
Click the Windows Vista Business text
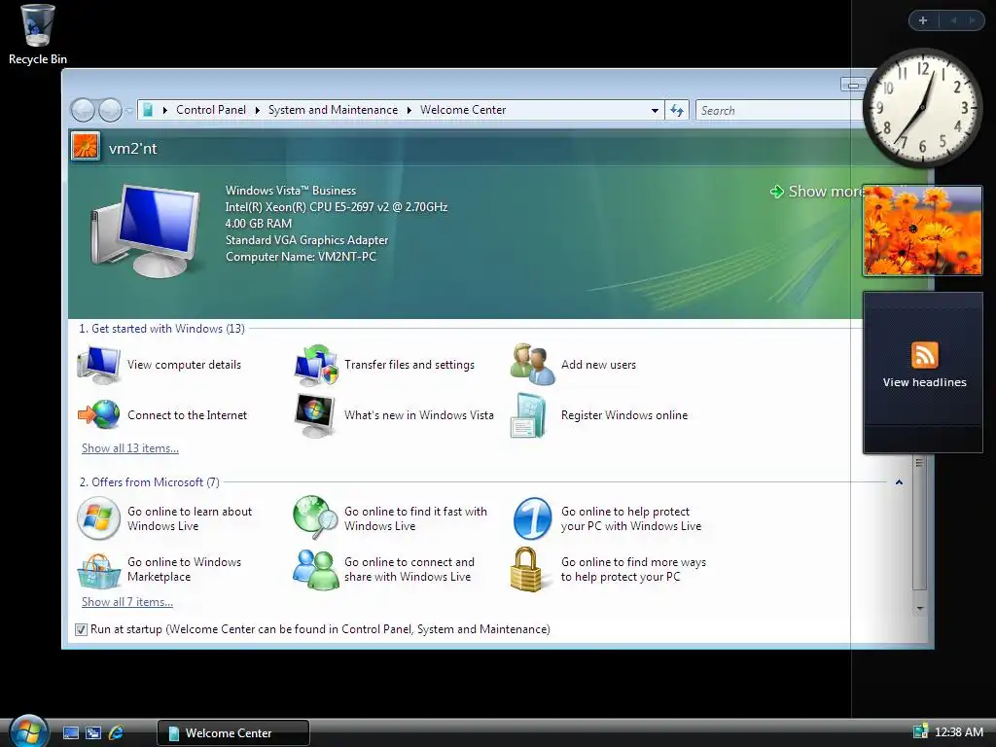point(291,191)
